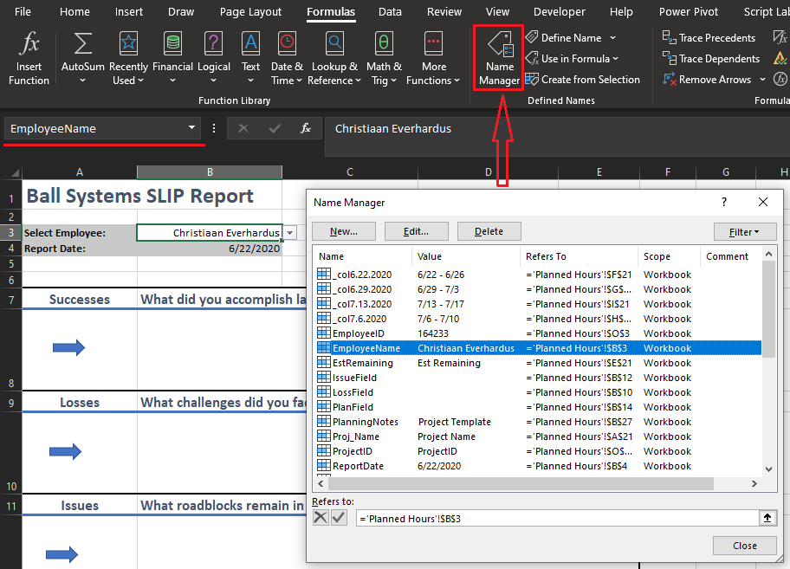Click the Edit... button

(416, 231)
